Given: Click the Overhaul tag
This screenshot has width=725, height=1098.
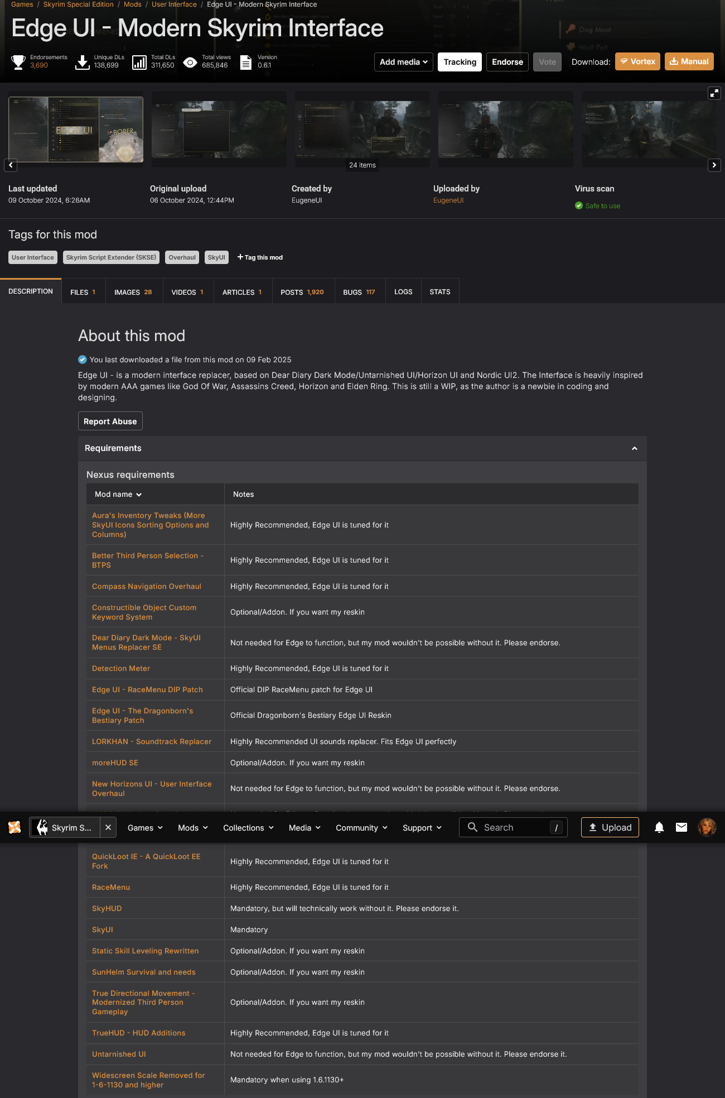Looking at the screenshot, I should pos(182,257).
